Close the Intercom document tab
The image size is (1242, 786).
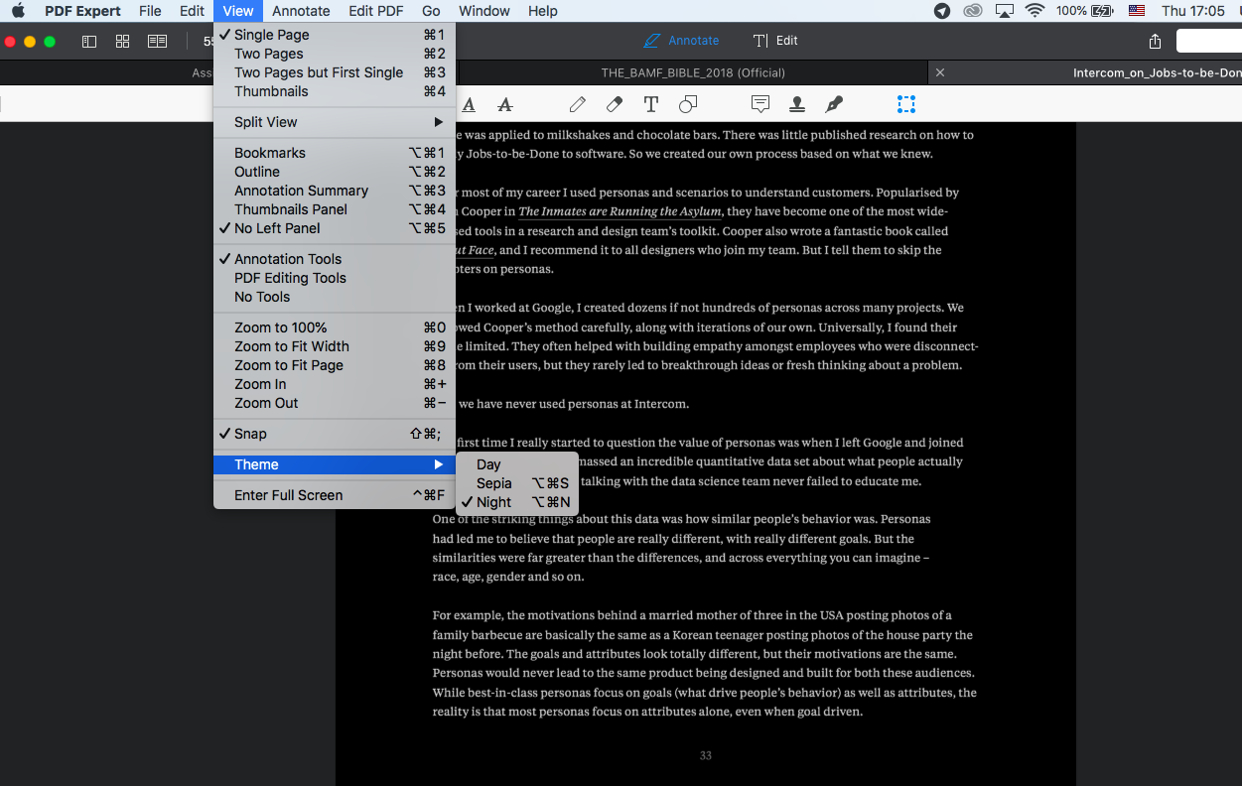point(939,71)
